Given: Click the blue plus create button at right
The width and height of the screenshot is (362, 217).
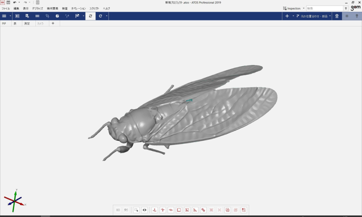Looking at the screenshot, I should (287, 16).
